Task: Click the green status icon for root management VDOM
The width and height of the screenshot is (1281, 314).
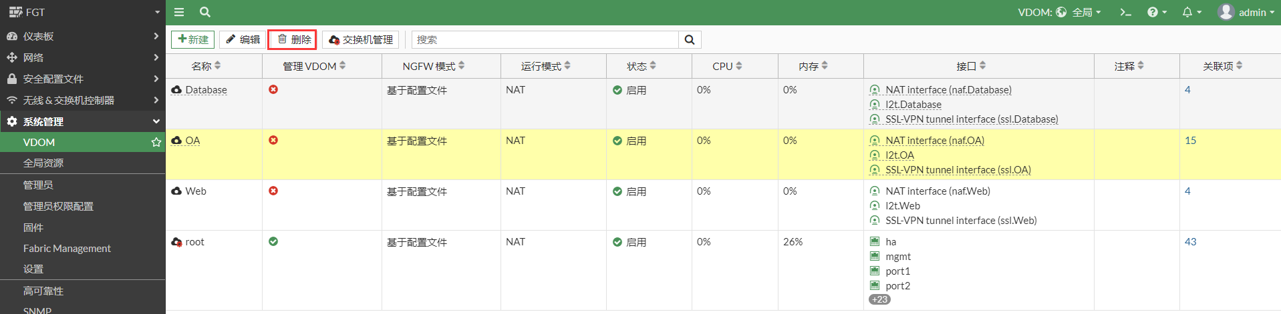Action: (x=273, y=241)
